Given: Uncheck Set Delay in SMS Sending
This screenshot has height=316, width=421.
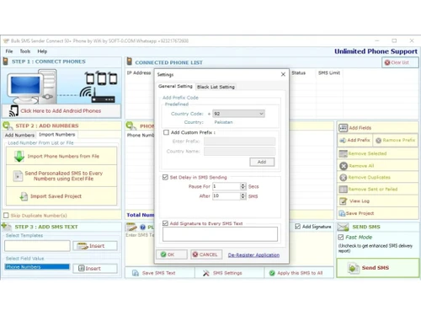Looking at the screenshot, I should click(x=165, y=177).
